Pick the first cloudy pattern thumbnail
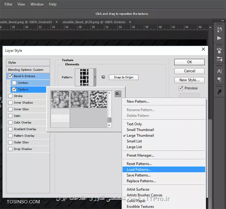This screenshot has height=209, width=226. tap(60, 99)
